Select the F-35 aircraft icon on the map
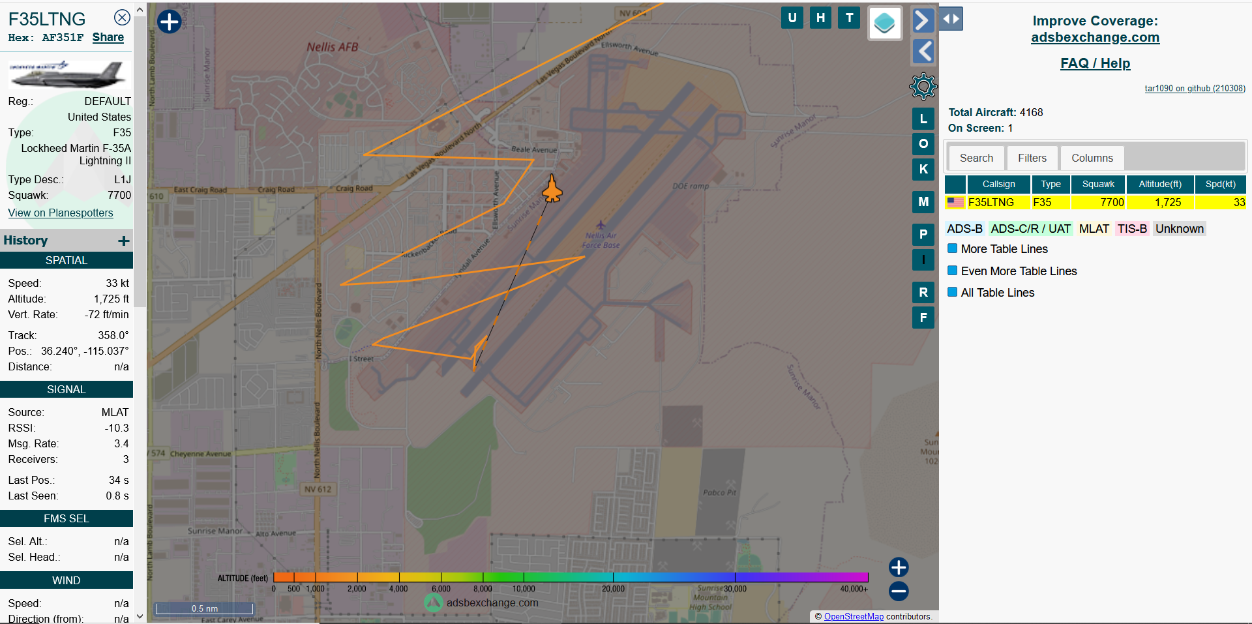 click(x=552, y=188)
